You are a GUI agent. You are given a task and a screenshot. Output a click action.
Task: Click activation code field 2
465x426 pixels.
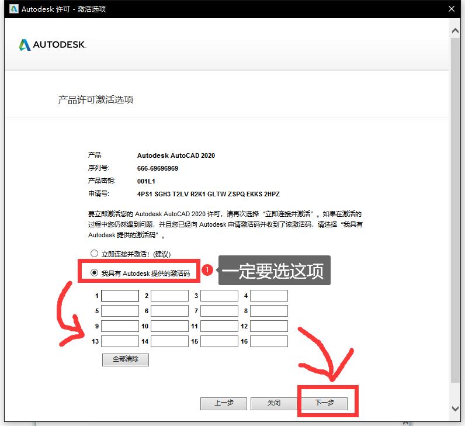click(x=169, y=296)
